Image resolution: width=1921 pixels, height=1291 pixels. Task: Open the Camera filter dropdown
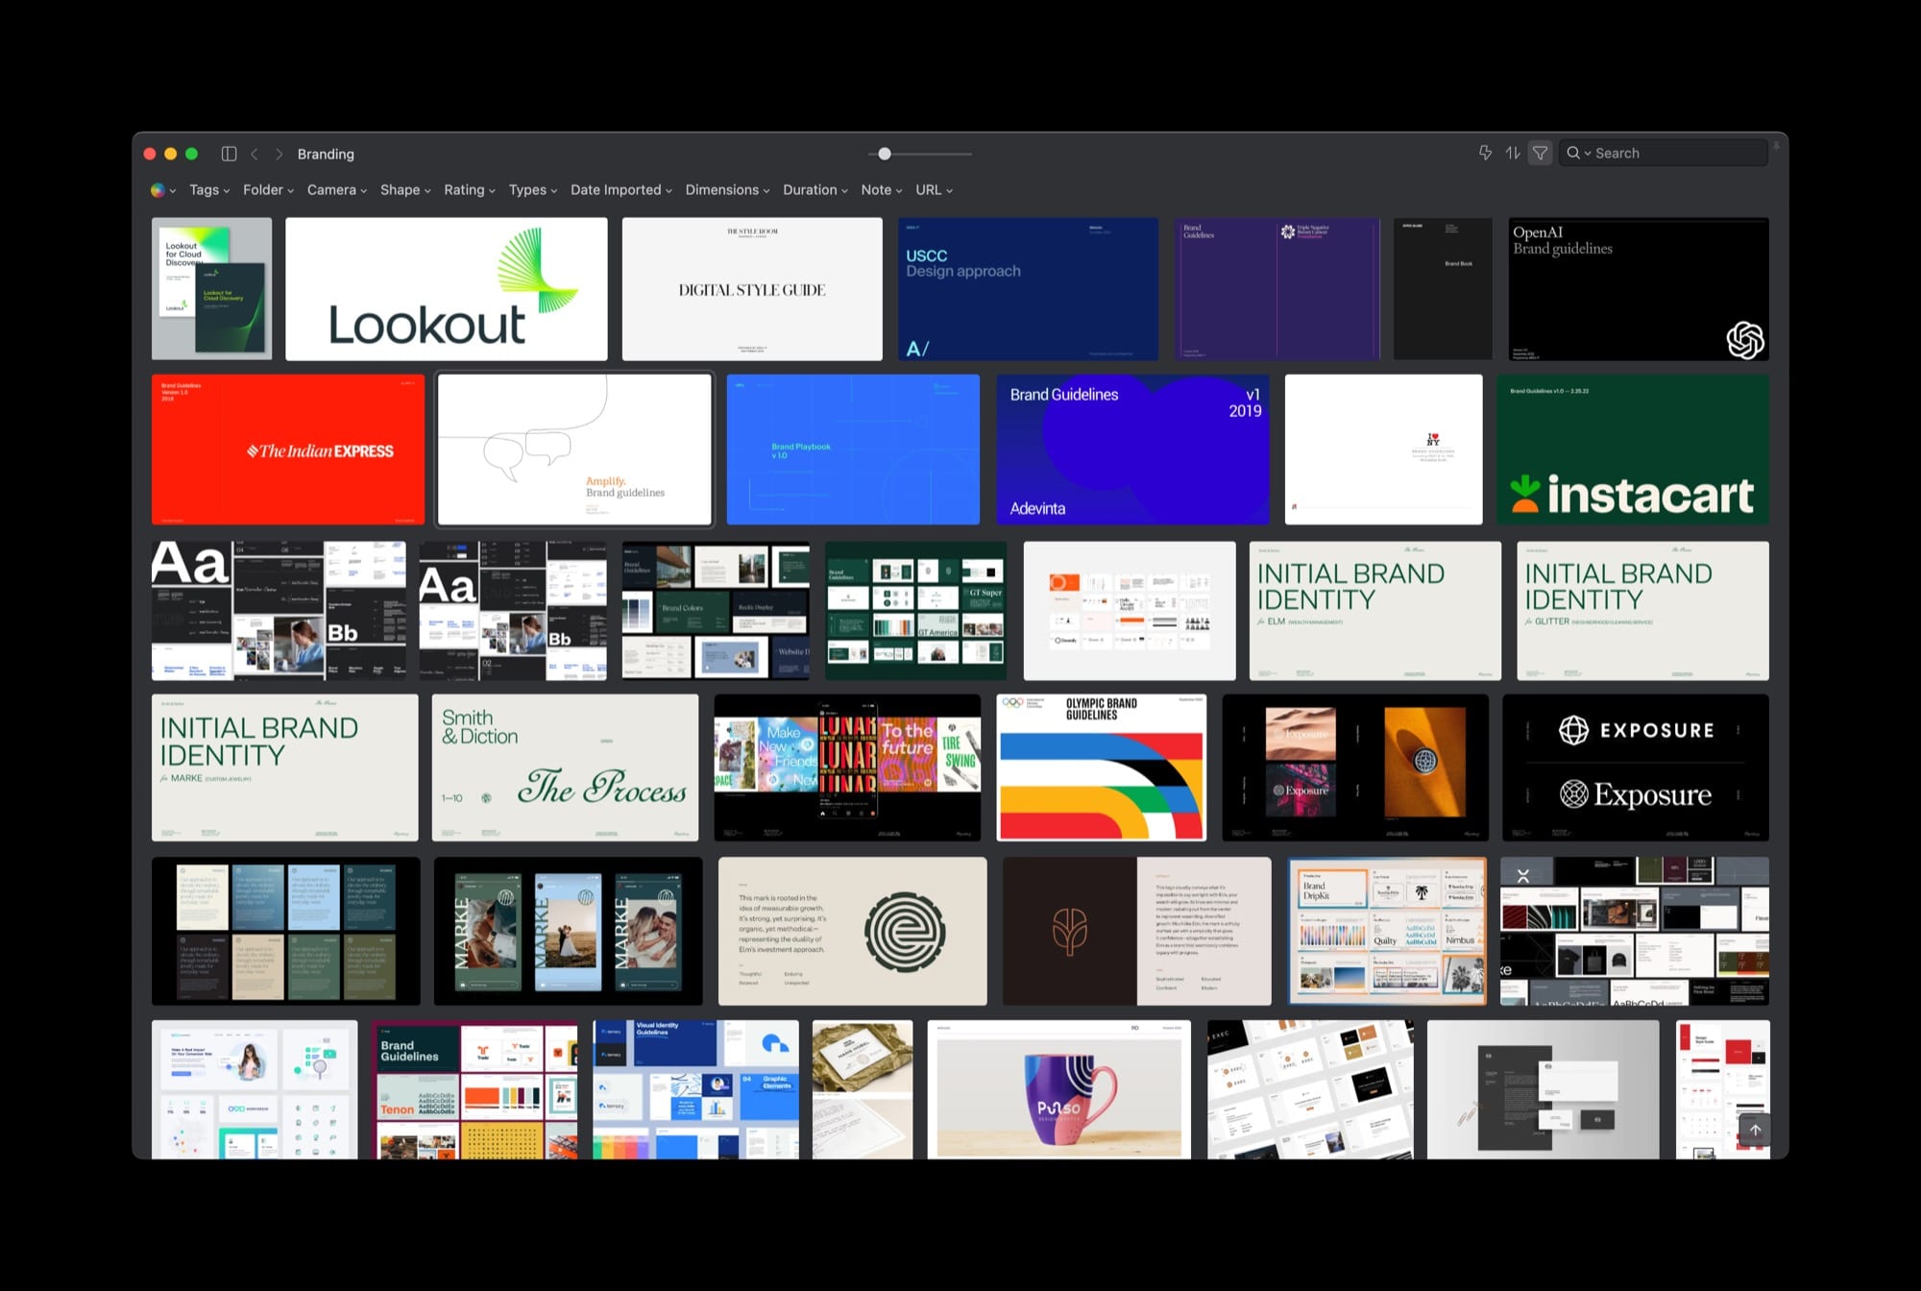point(337,190)
